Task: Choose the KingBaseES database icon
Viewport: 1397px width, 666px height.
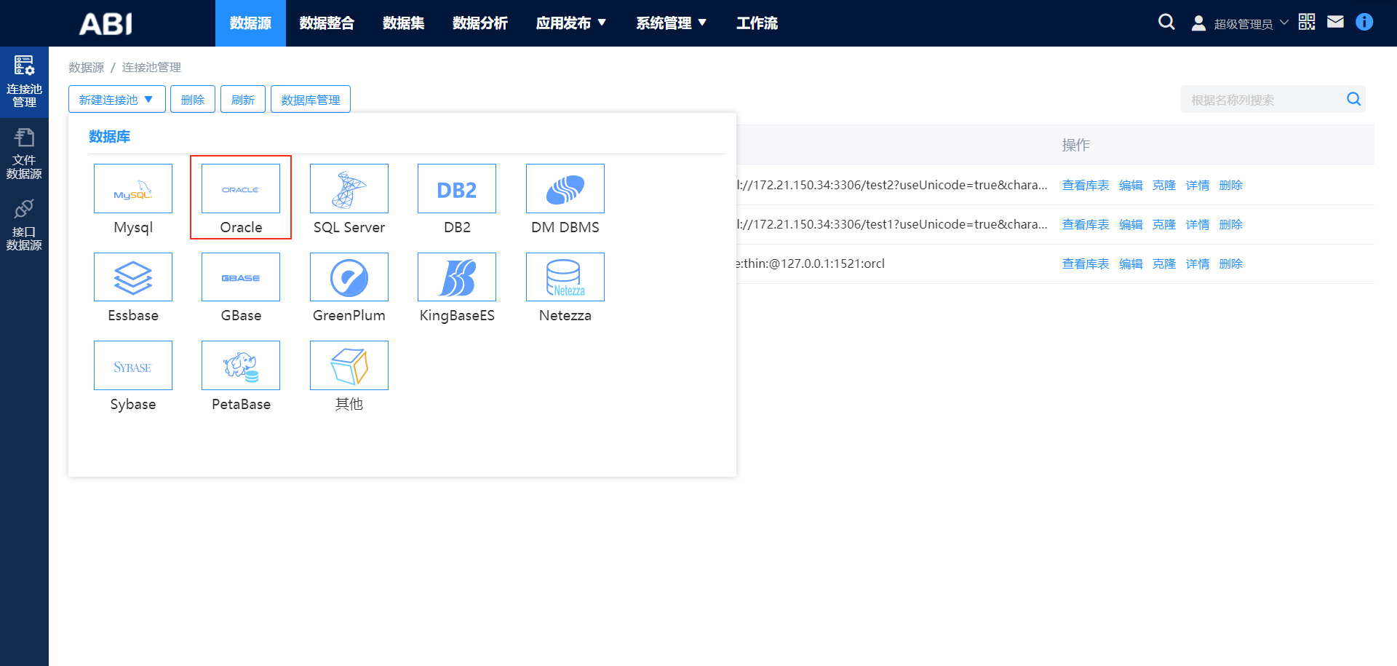Action: (x=457, y=277)
